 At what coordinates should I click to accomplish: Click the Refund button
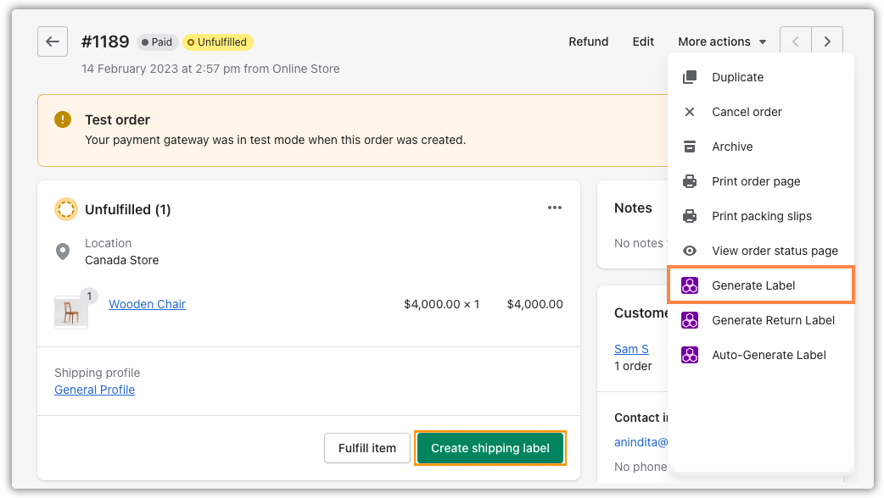point(588,41)
